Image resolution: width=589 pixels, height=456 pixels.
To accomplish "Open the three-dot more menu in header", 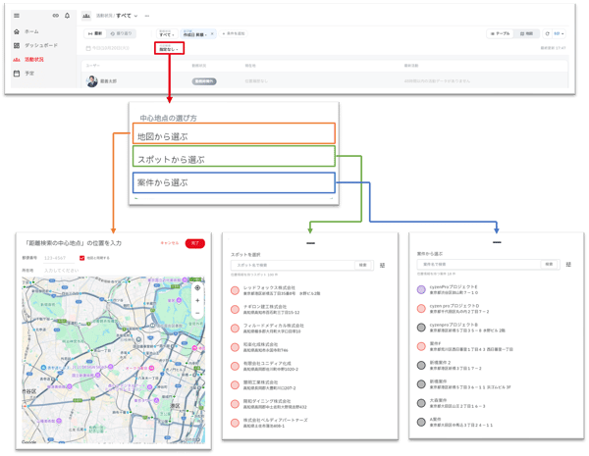I will [147, 16].
